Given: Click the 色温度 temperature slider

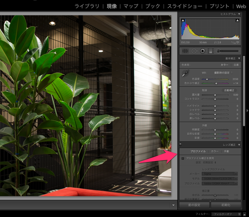Looking at the screenshot, I should click(x=215, y=79).
